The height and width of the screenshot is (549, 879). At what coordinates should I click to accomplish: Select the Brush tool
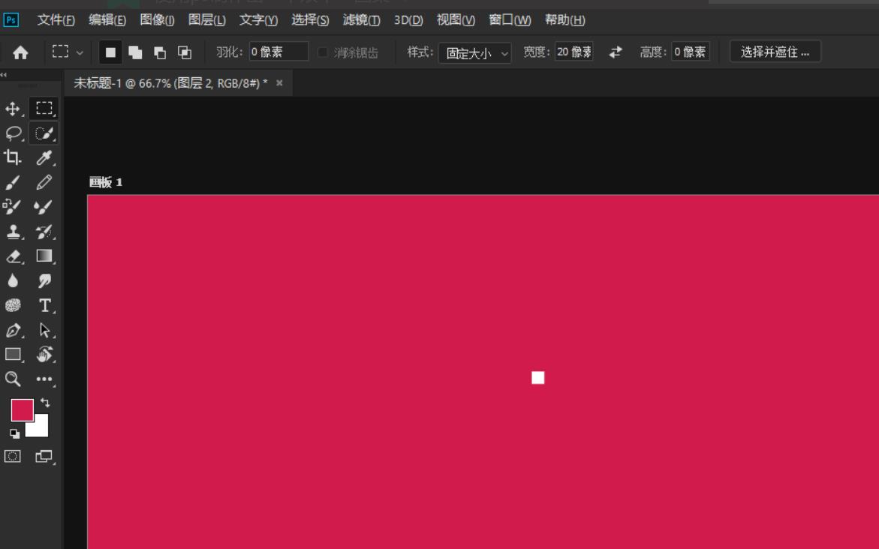pyautogui.click(x=13, y=182)
